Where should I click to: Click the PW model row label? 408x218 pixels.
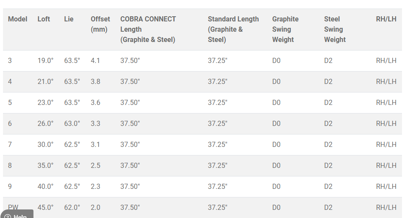13,207
